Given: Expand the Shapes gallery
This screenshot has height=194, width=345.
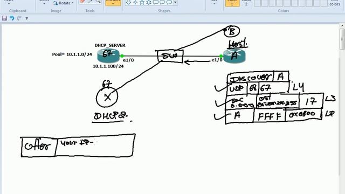Looking at the screenshot, I should [175, 2].
